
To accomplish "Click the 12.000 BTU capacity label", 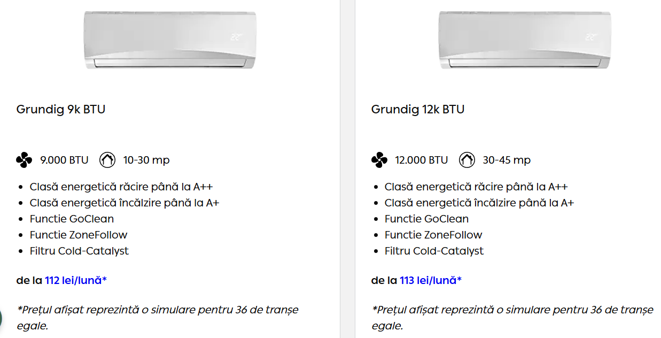I will pyautogui.click(x=422, y=160).
